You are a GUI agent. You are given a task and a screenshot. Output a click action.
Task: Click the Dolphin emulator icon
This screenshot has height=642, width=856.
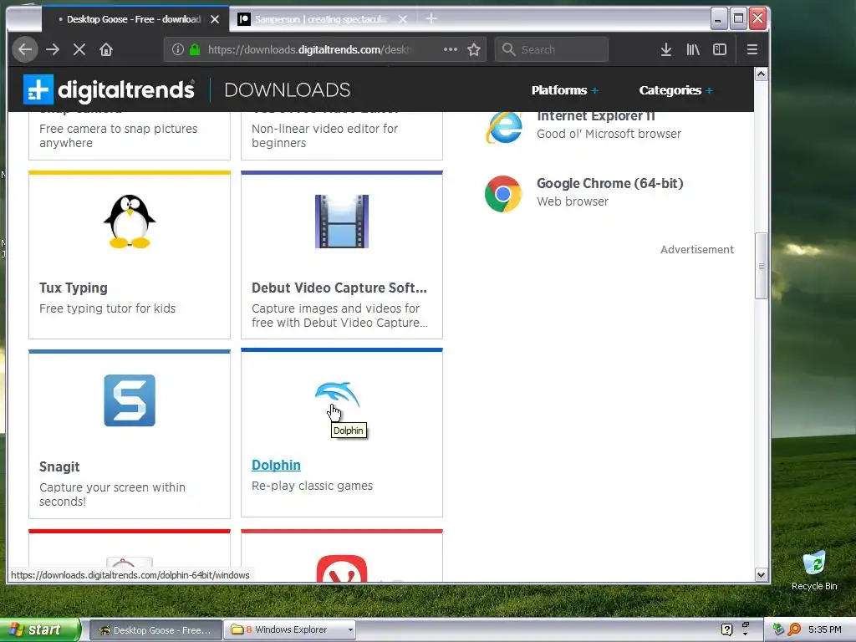pos(338,395)
